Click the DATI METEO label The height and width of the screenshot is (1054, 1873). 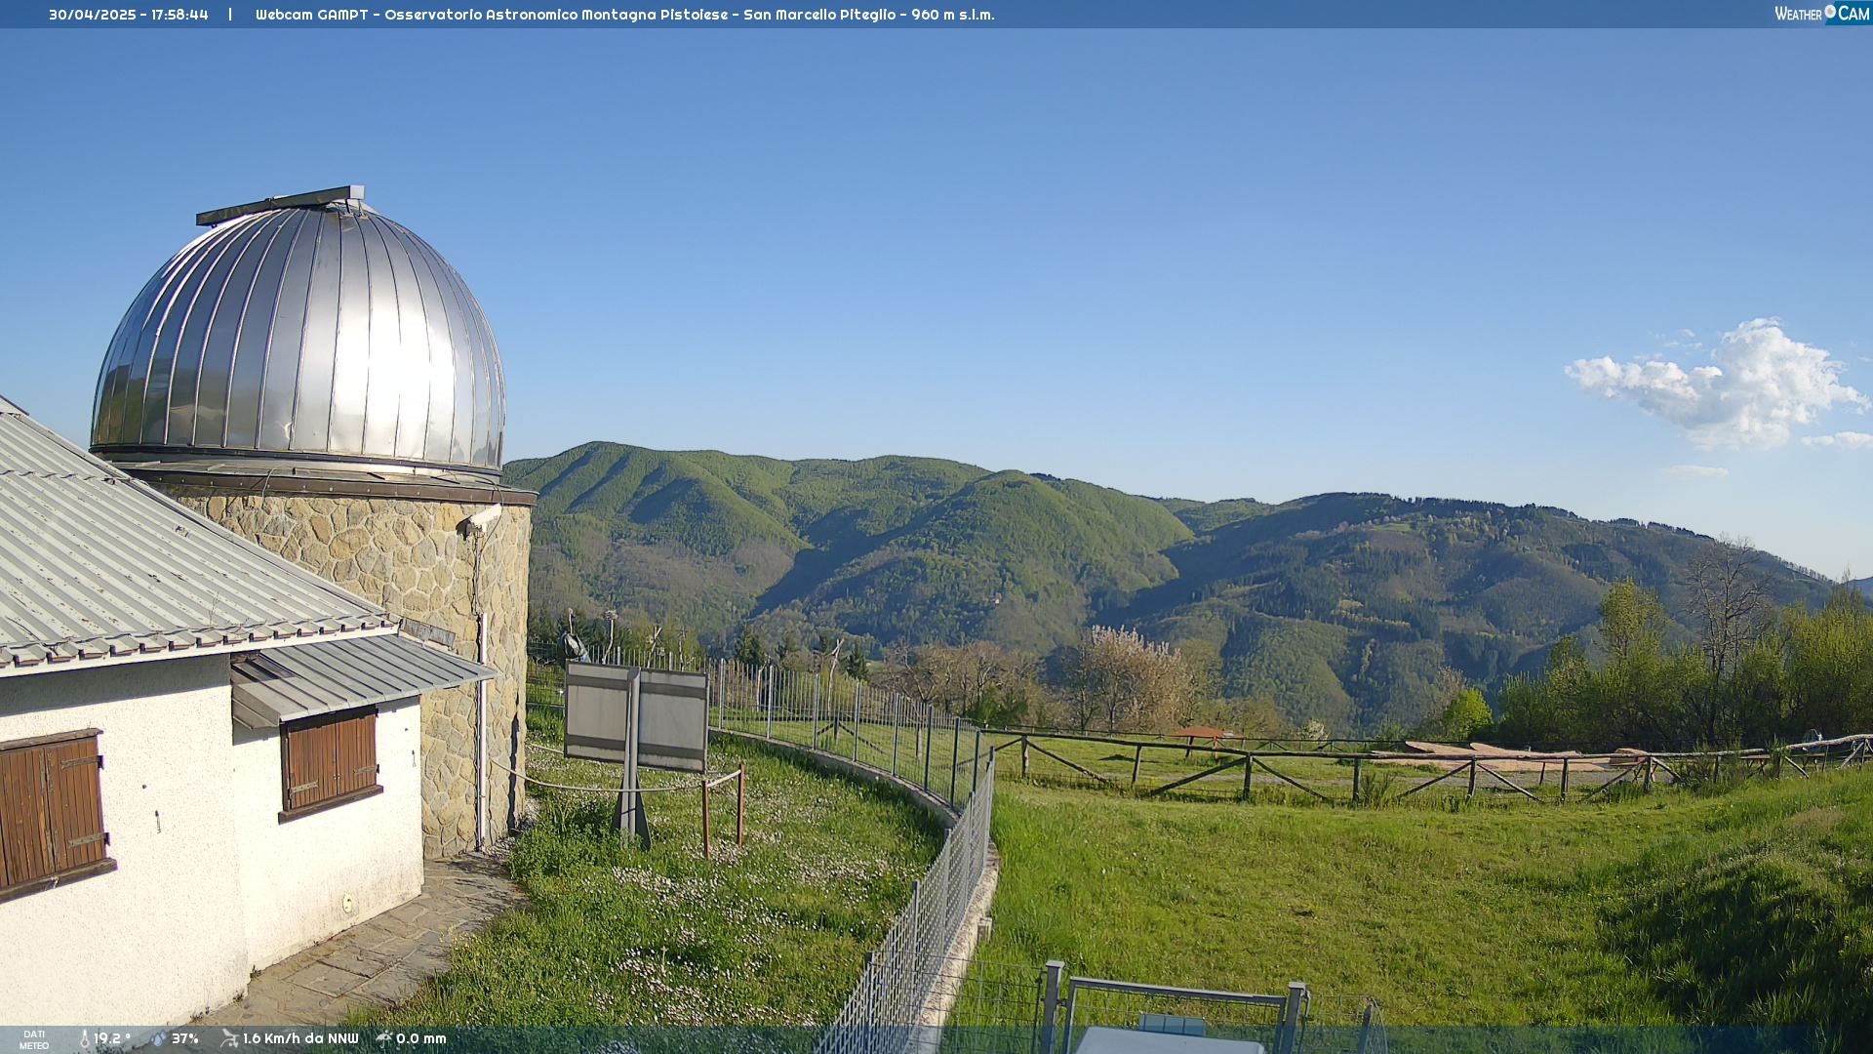pyautogui.click(x=34, y=1040)
